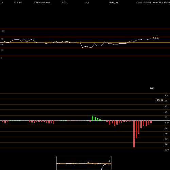
Task: Click the 'SI & MR' header text
Action: point(18,3)
